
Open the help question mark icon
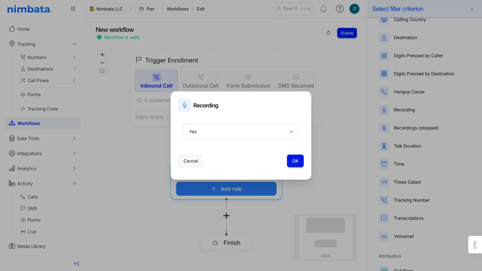pyautogui.click(x=340, y=9)
